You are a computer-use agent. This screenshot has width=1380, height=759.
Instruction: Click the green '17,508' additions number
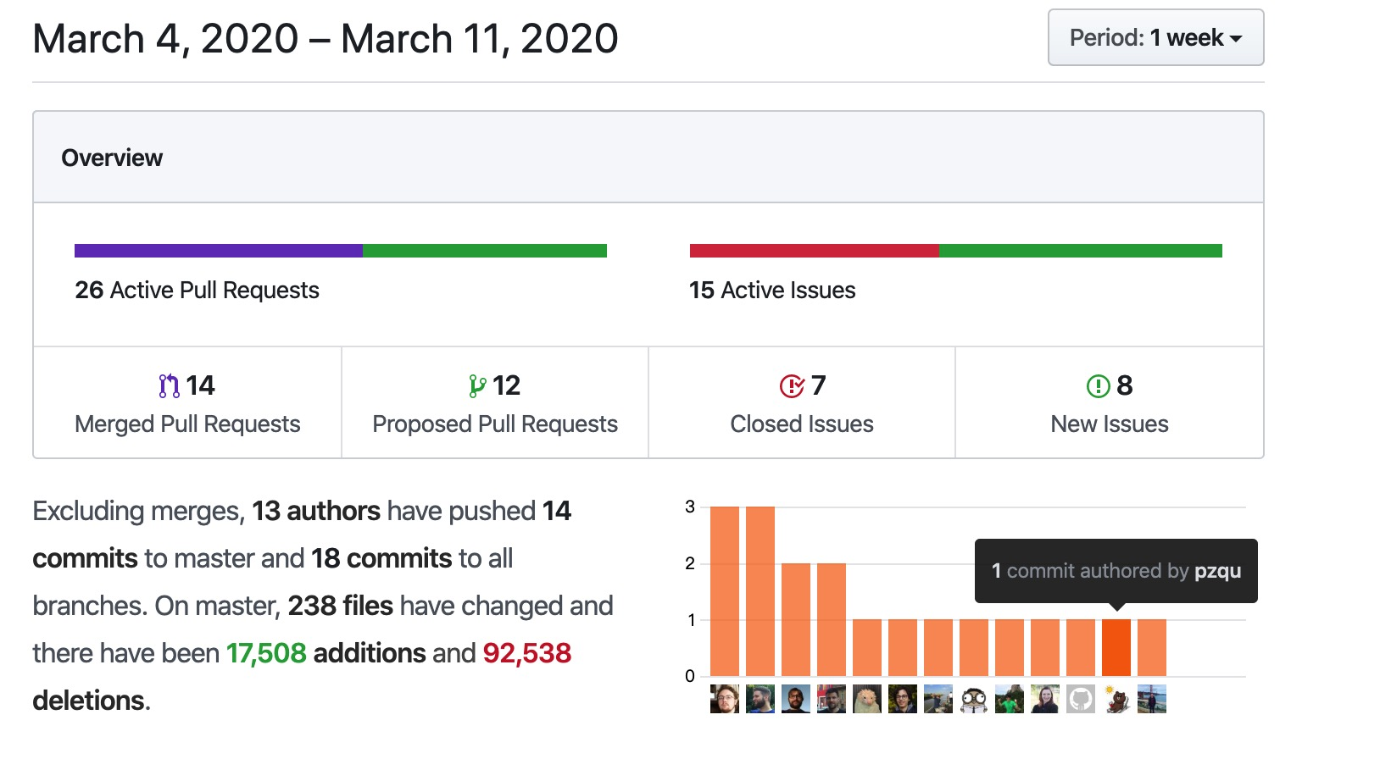tap(266, 653)
